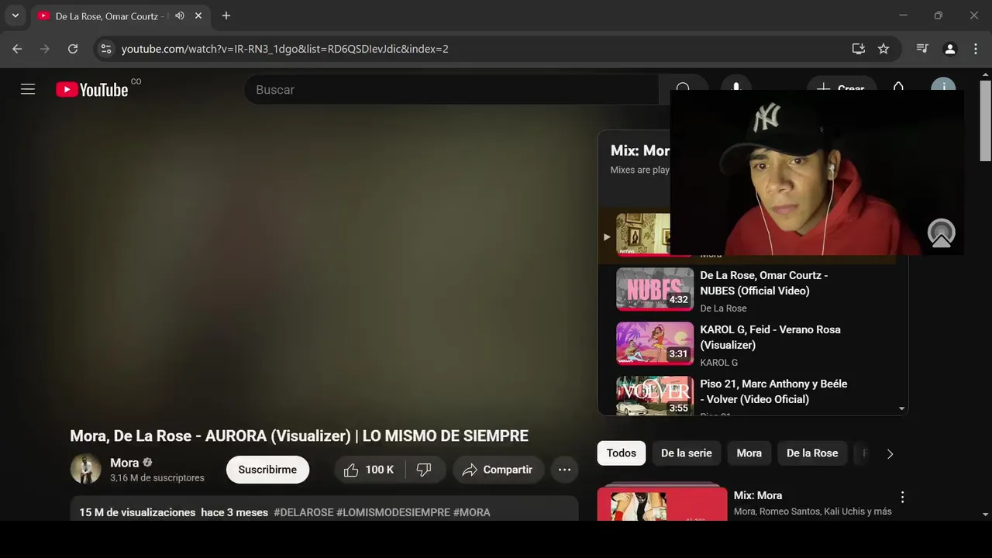Open the Mora channel name link
The height and width of the screenshot is (558, 992).
tap(124, 463)
